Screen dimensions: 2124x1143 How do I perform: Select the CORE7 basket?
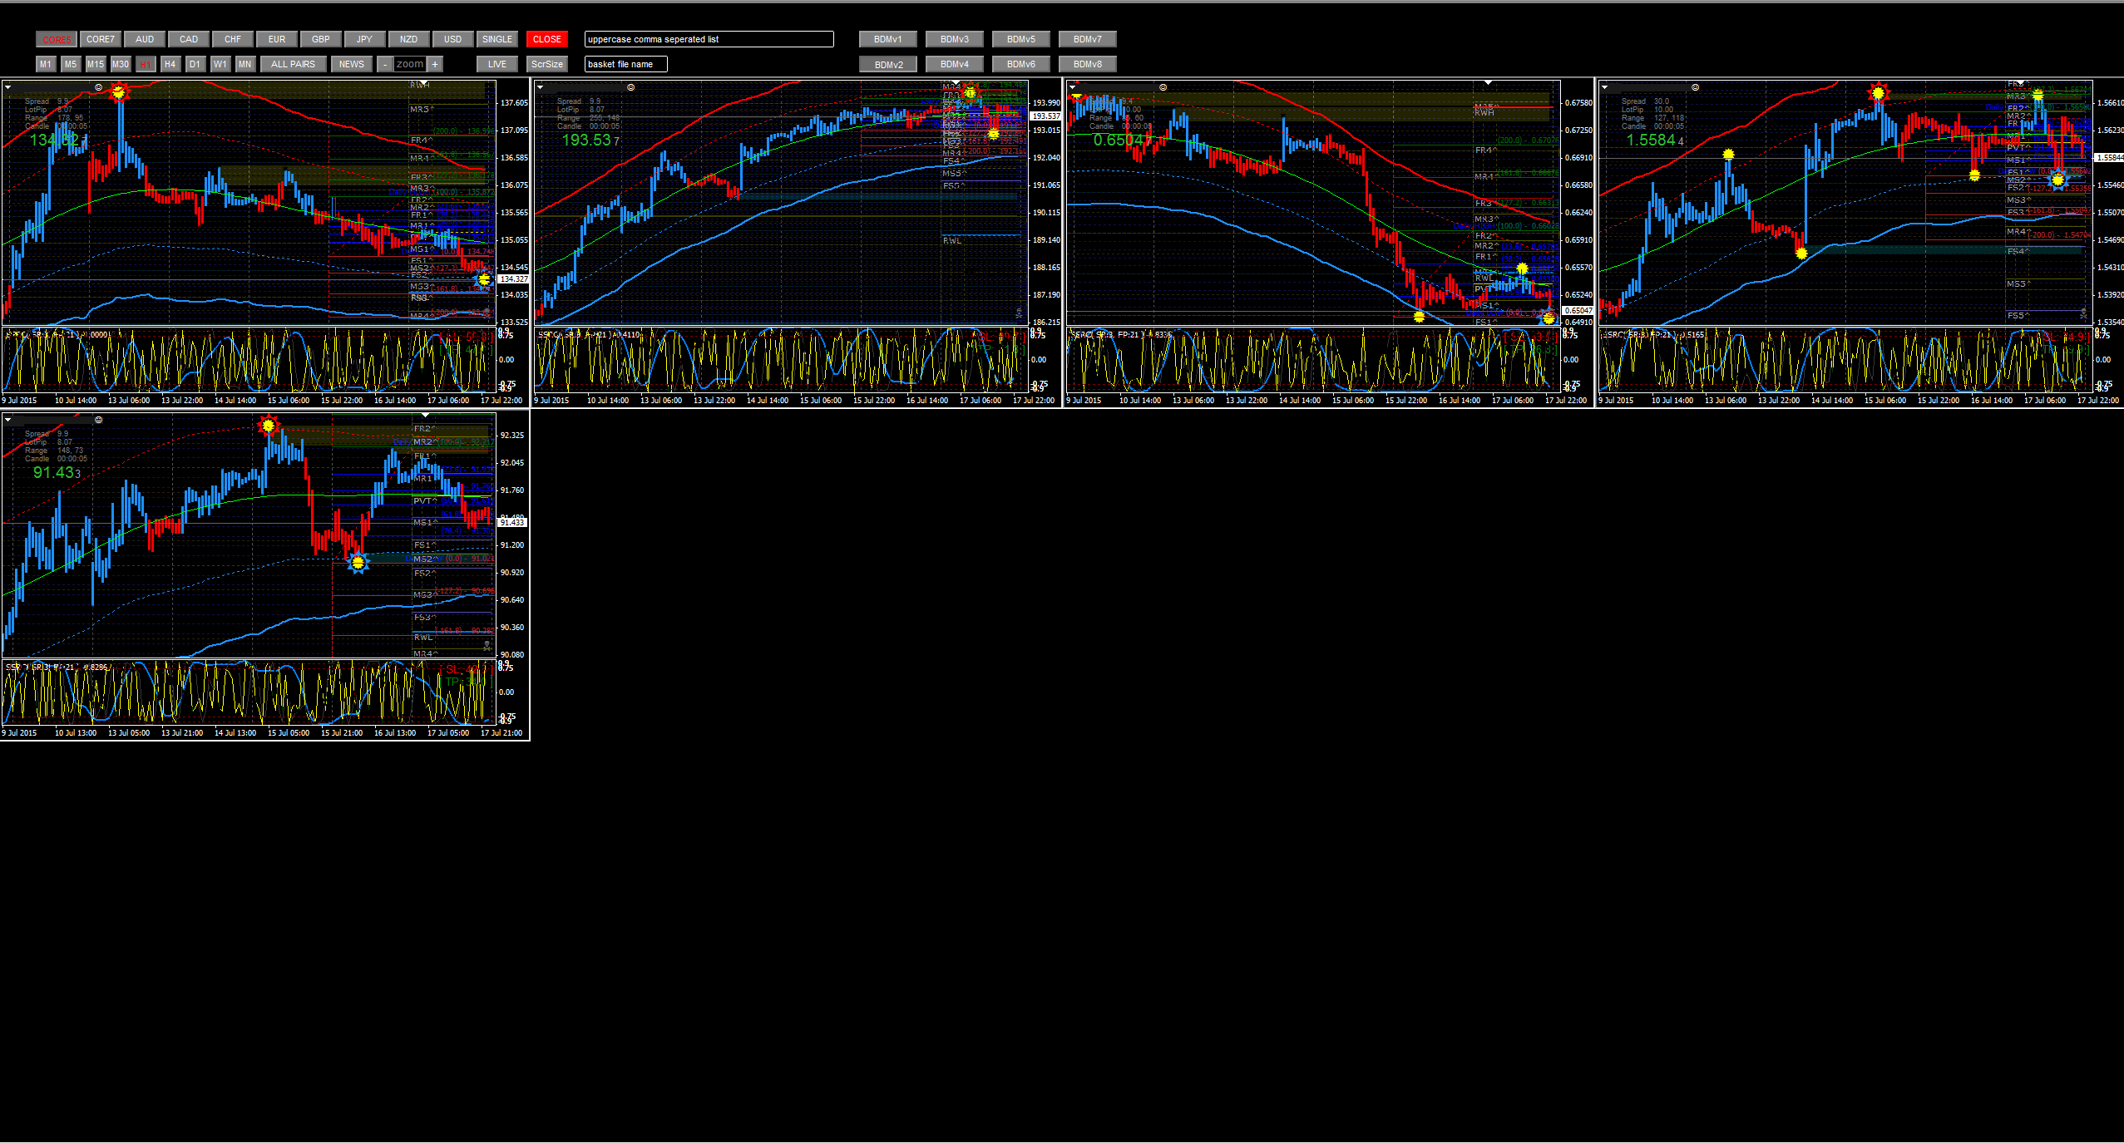click(101, 39)
